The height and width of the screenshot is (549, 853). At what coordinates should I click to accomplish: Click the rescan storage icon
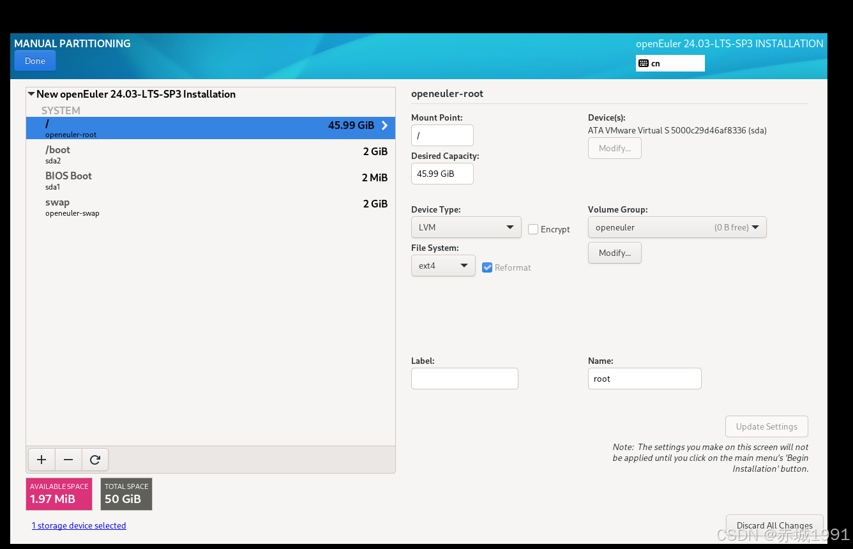[x=94, y=459]
